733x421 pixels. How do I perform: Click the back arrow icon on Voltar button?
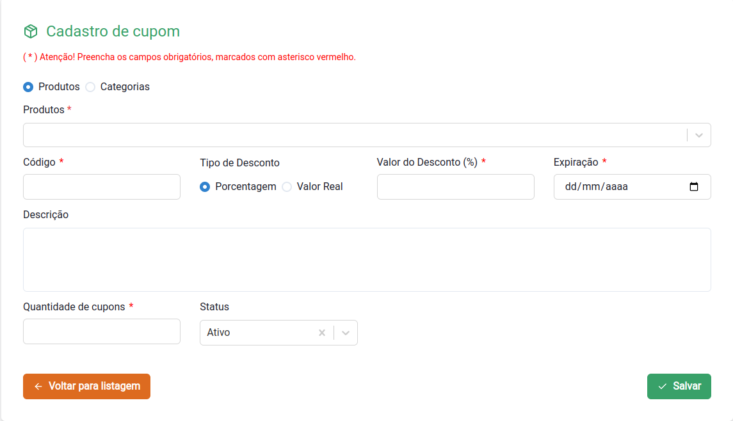38,386
